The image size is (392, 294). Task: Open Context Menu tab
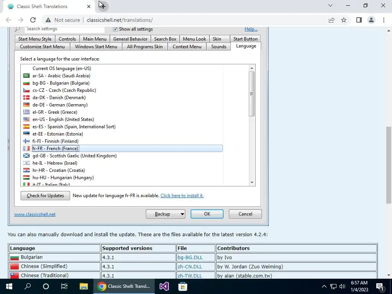[x=187, y=47]
